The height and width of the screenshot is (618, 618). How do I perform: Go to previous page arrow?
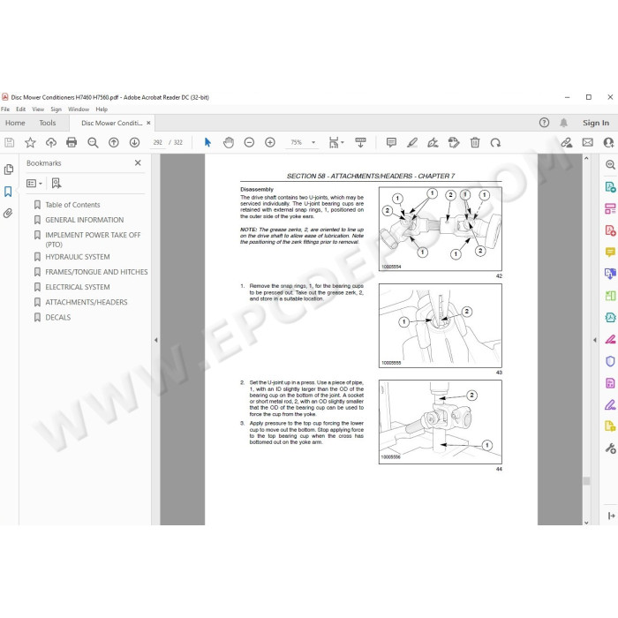[114, 142]
